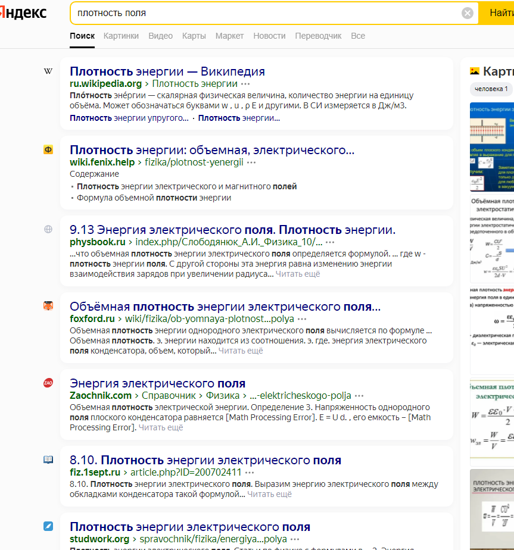The height and width of the screenshot is (550, 514).
Task: Switch to the Видео tab
Action: 160,36
